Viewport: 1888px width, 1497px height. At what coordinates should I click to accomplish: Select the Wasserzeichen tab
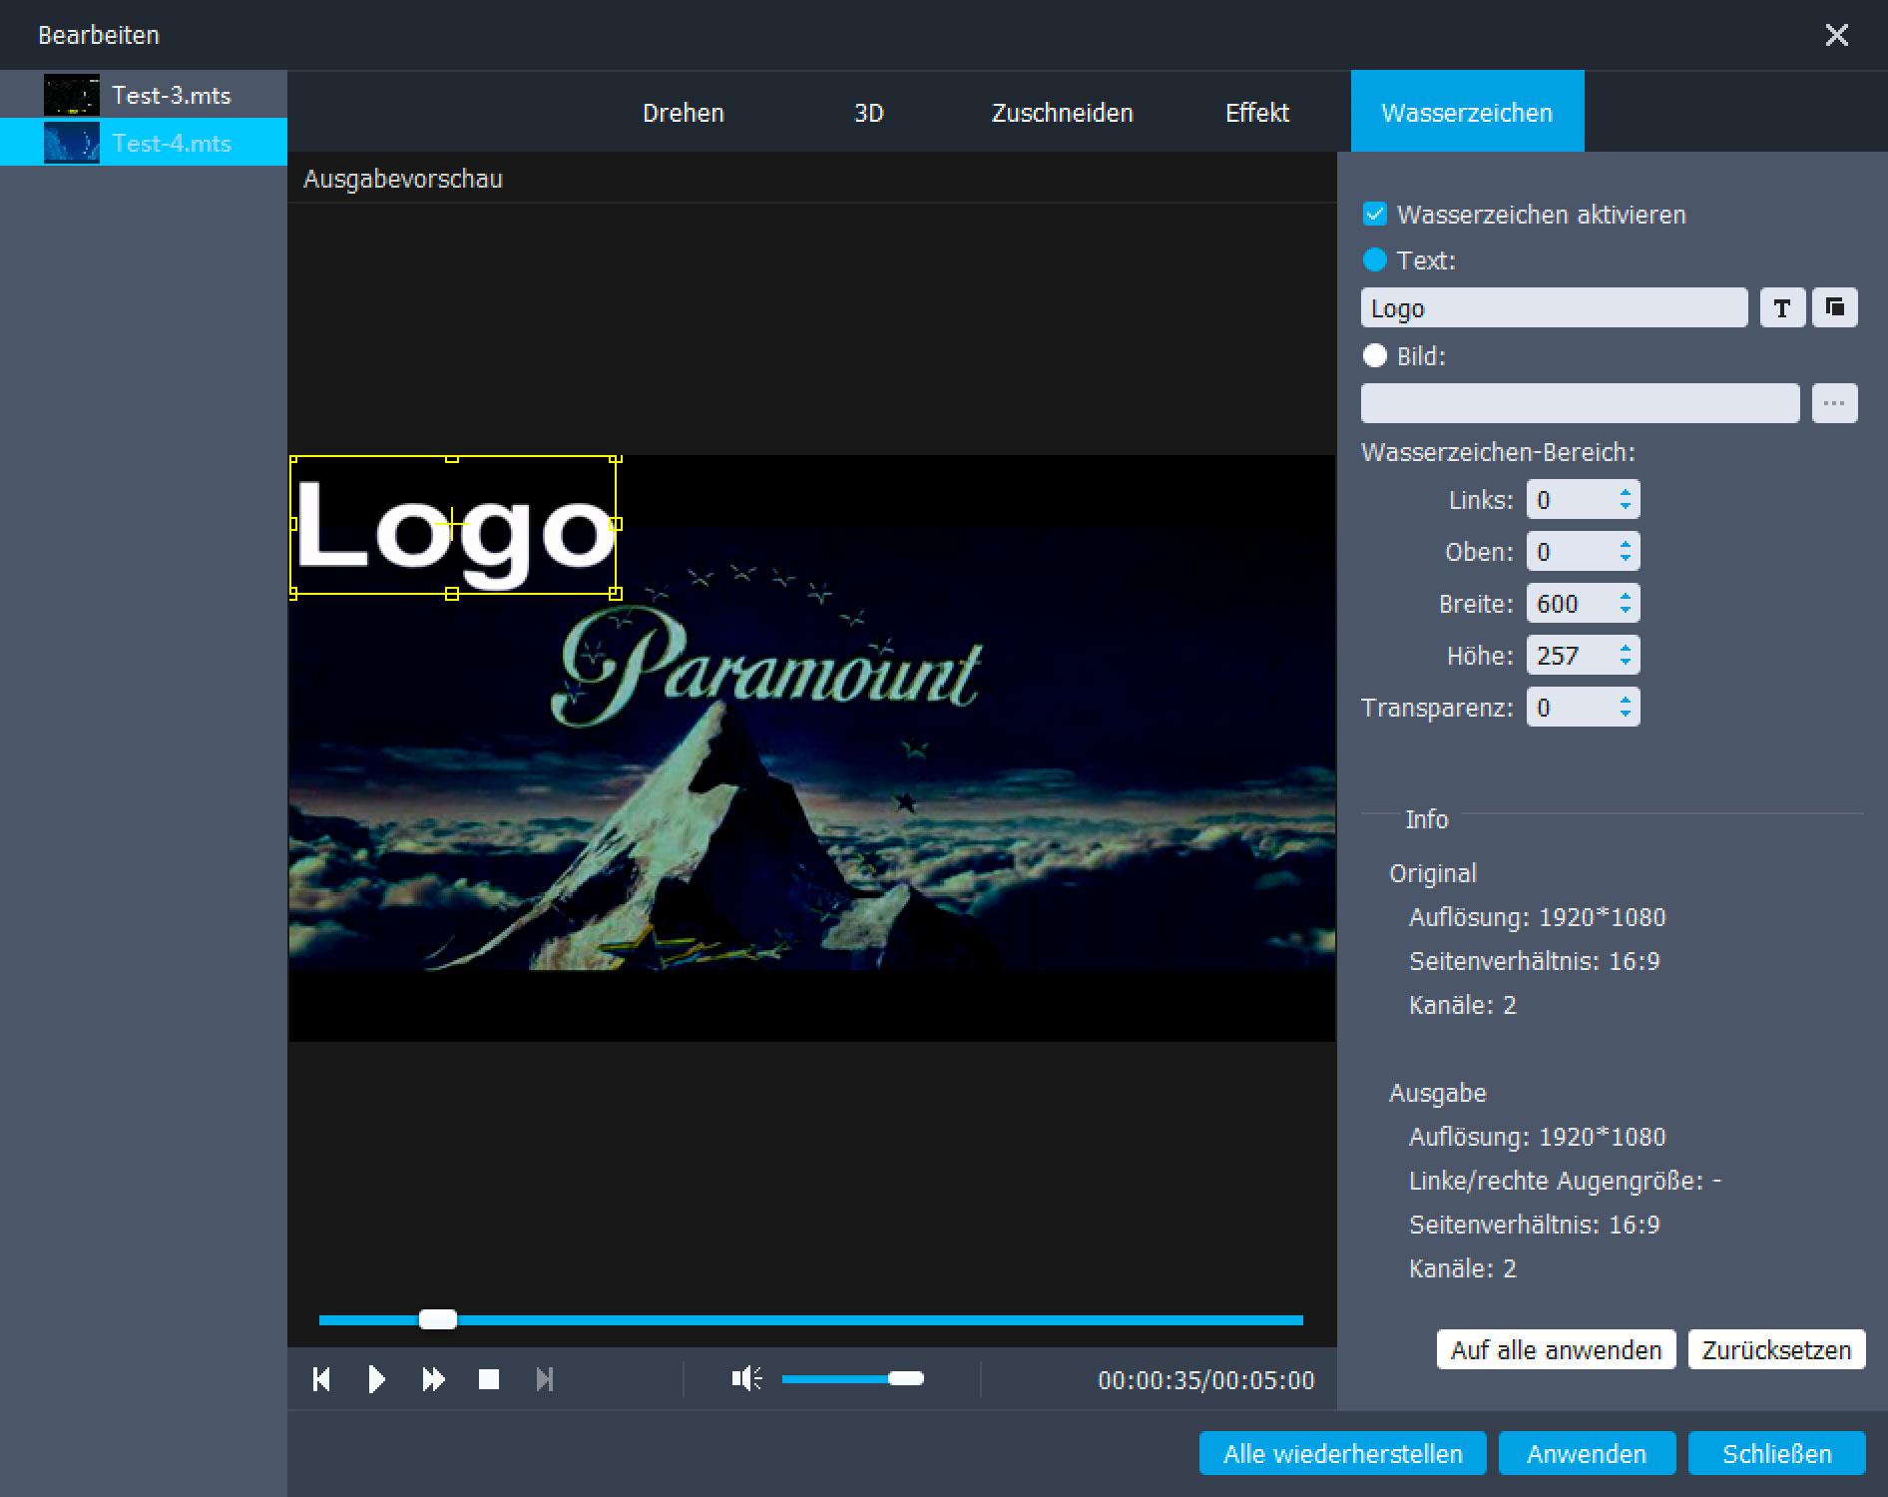click(x=1467, y=112)
